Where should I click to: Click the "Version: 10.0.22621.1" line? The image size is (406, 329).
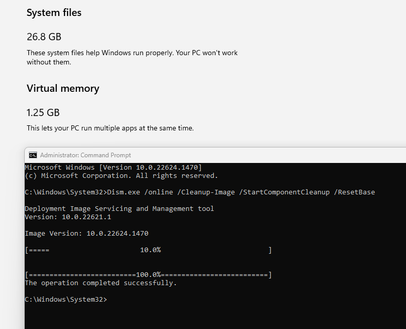coord(67,217)
